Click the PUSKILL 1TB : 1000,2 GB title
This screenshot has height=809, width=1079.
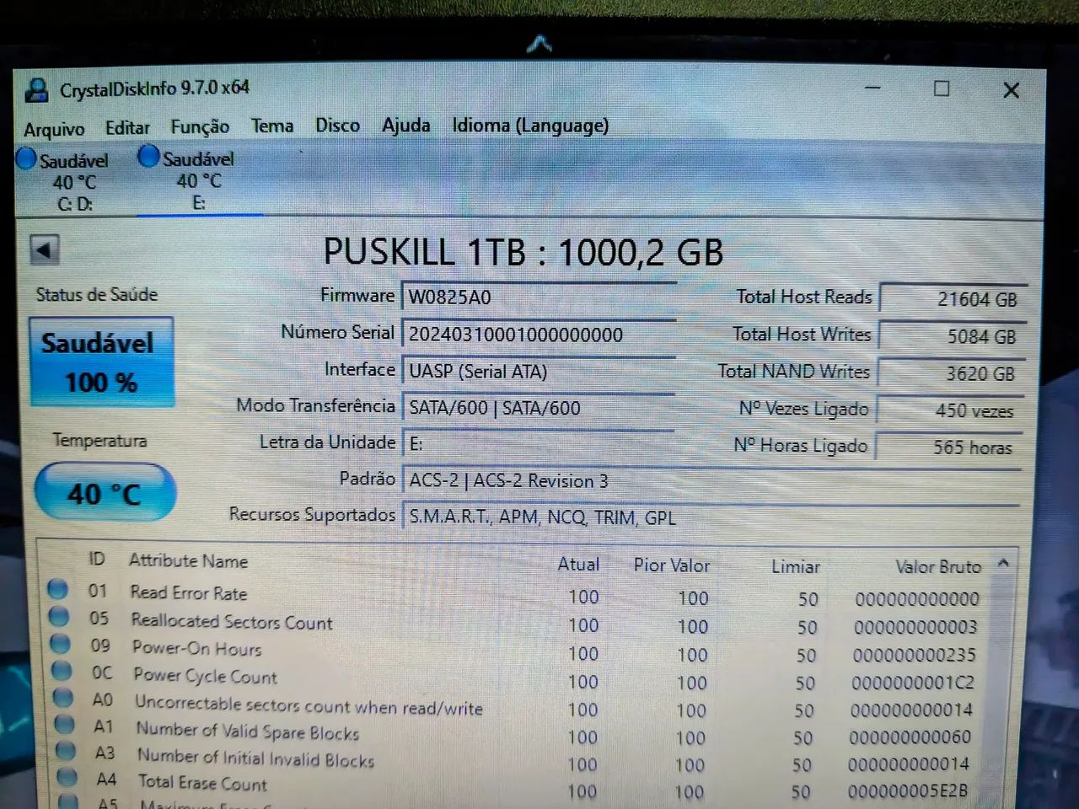click(x=523, y=252)
